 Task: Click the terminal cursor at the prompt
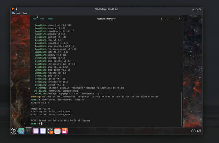(42, 124)
